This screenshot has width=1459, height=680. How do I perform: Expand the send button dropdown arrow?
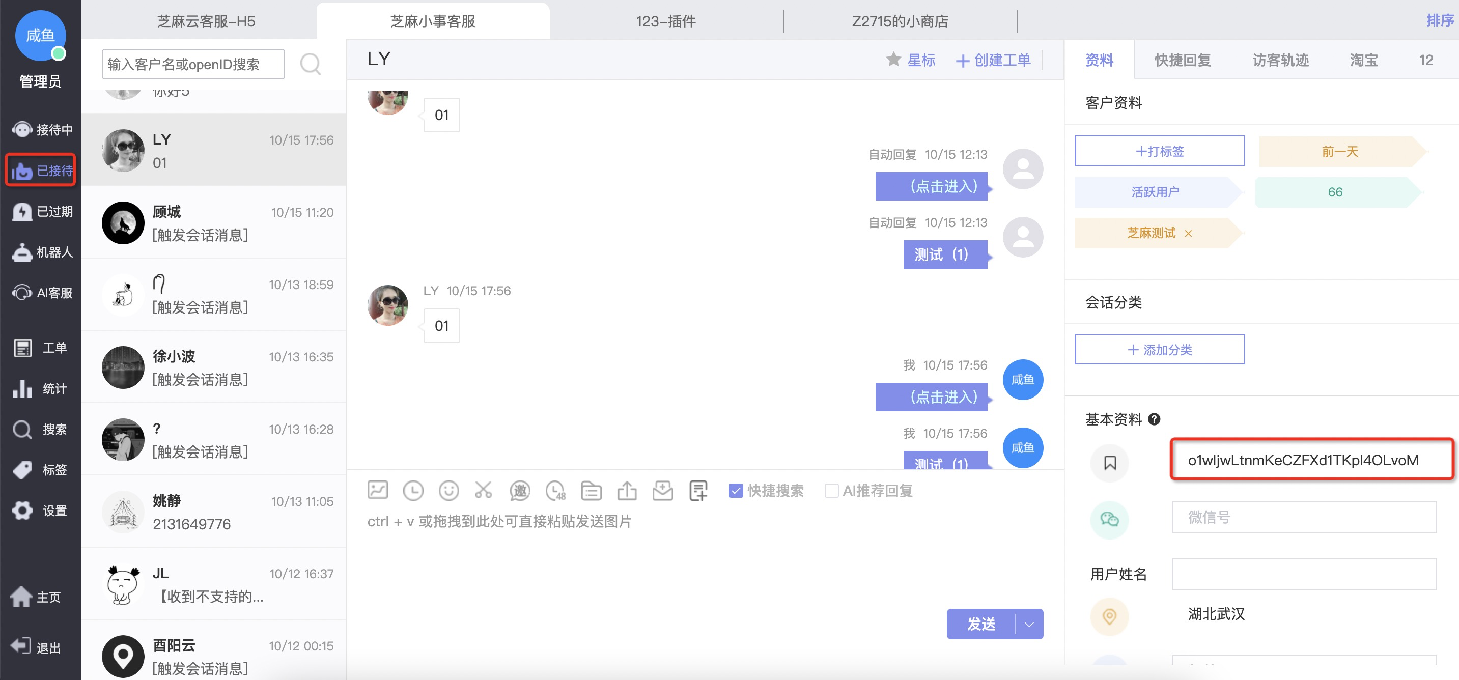pos(1030,624)
